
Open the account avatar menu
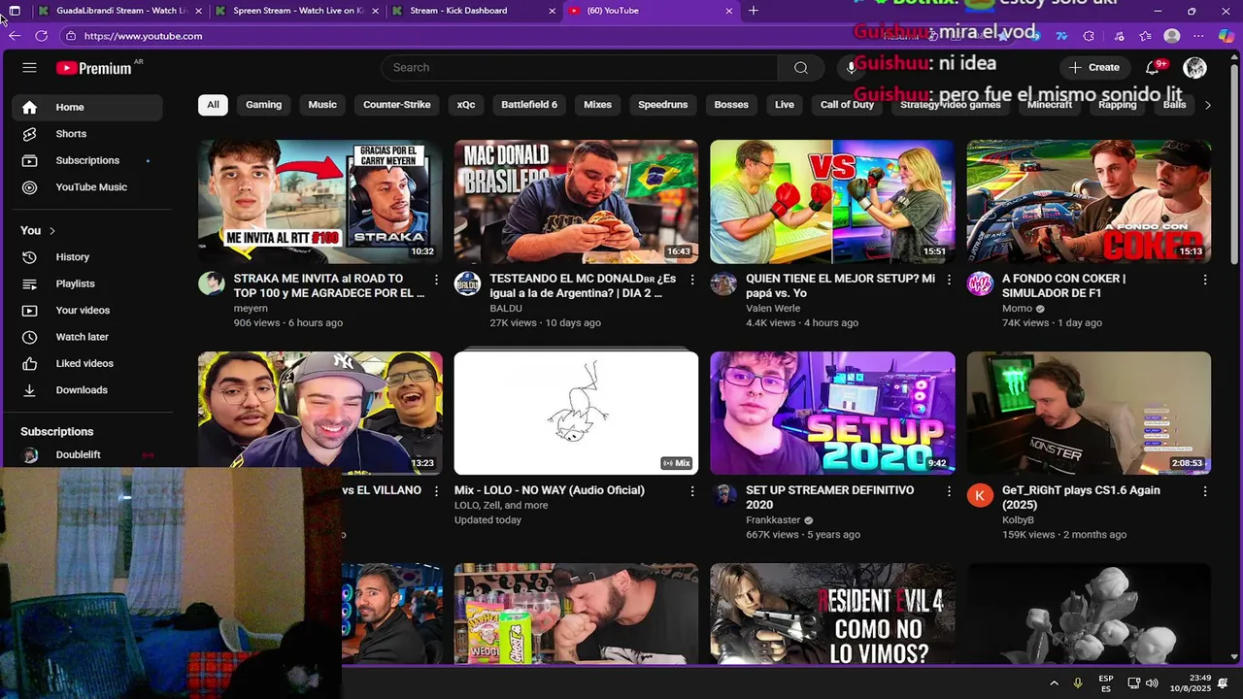pyautogui.click(x=1194, y=68)
